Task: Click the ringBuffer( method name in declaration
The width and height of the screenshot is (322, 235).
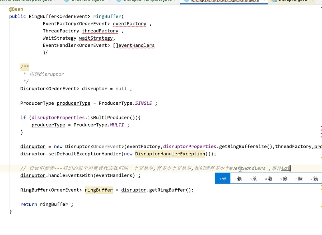Action: coord(109,16)
